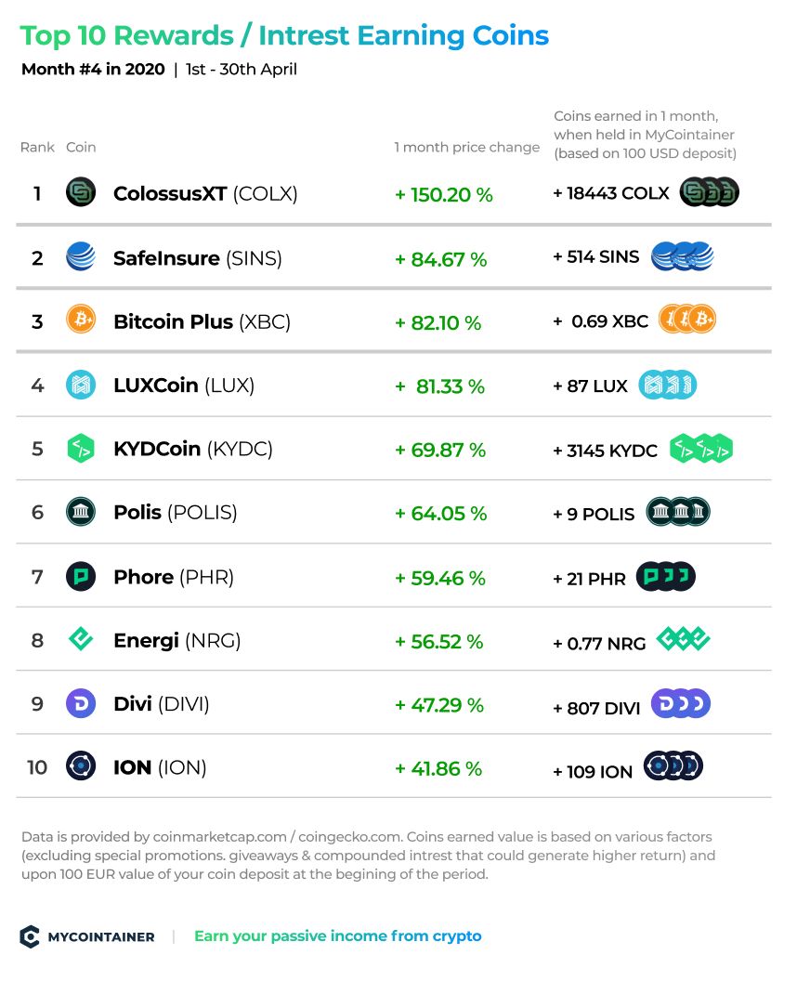Screen dimensions: 797x981
Task: Click the MyCointainer hexagon logo
Action: pyautogui.click(x=30, y=936)
